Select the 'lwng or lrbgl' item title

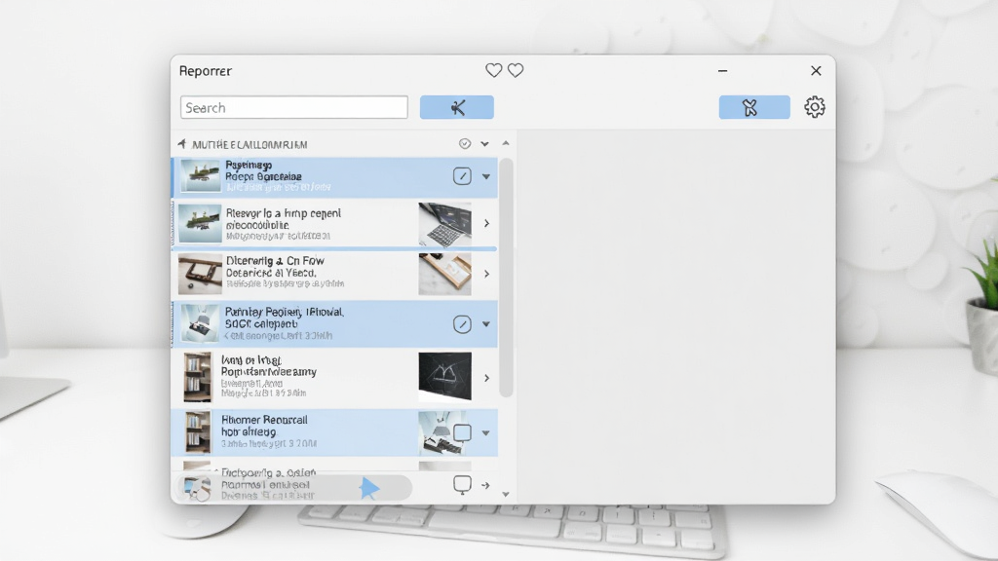point(251,360)
